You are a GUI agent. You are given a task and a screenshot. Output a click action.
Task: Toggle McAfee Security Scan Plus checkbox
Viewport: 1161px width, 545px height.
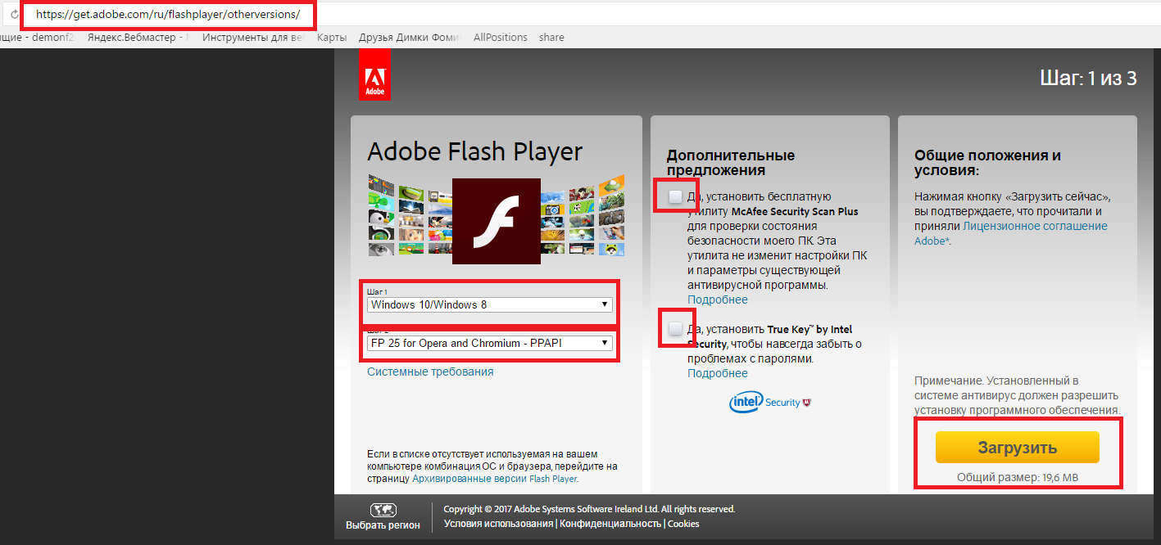[675, 196]
